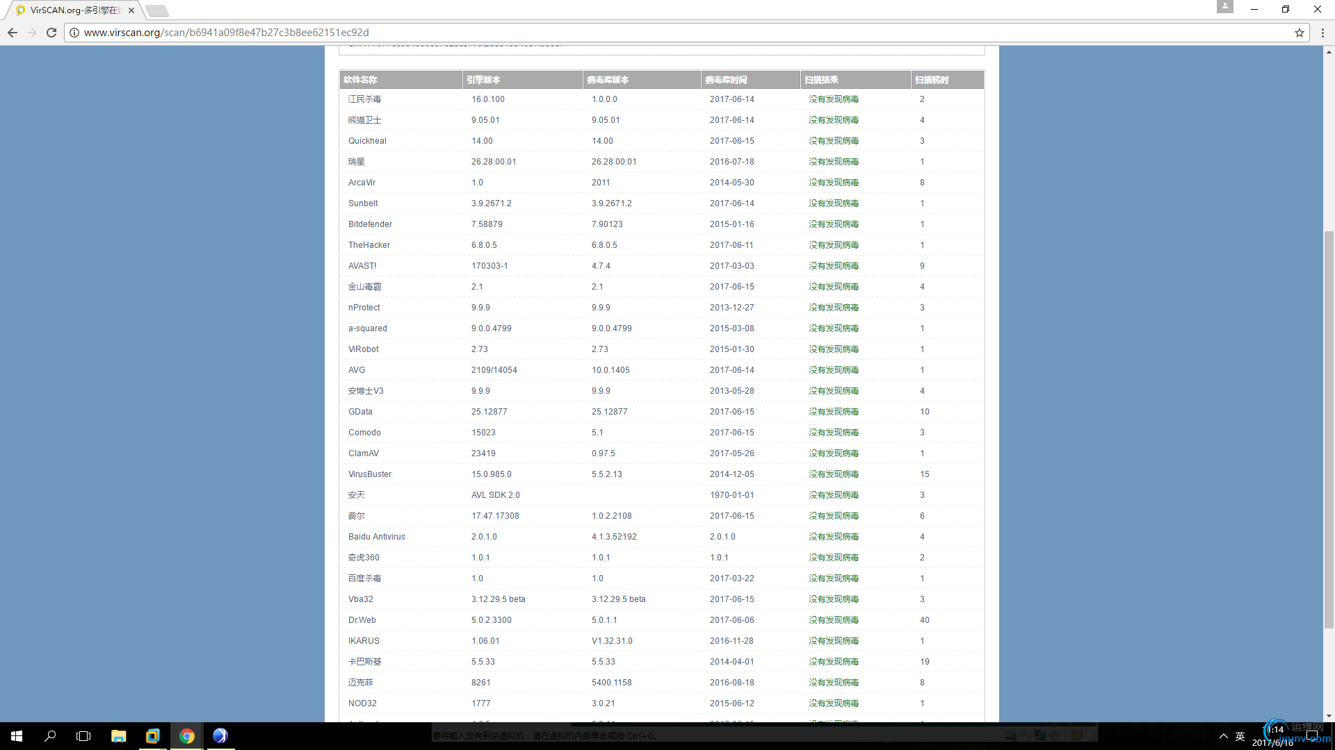
Task: Show hidden system tray icons
Action: coord(1224,736)
